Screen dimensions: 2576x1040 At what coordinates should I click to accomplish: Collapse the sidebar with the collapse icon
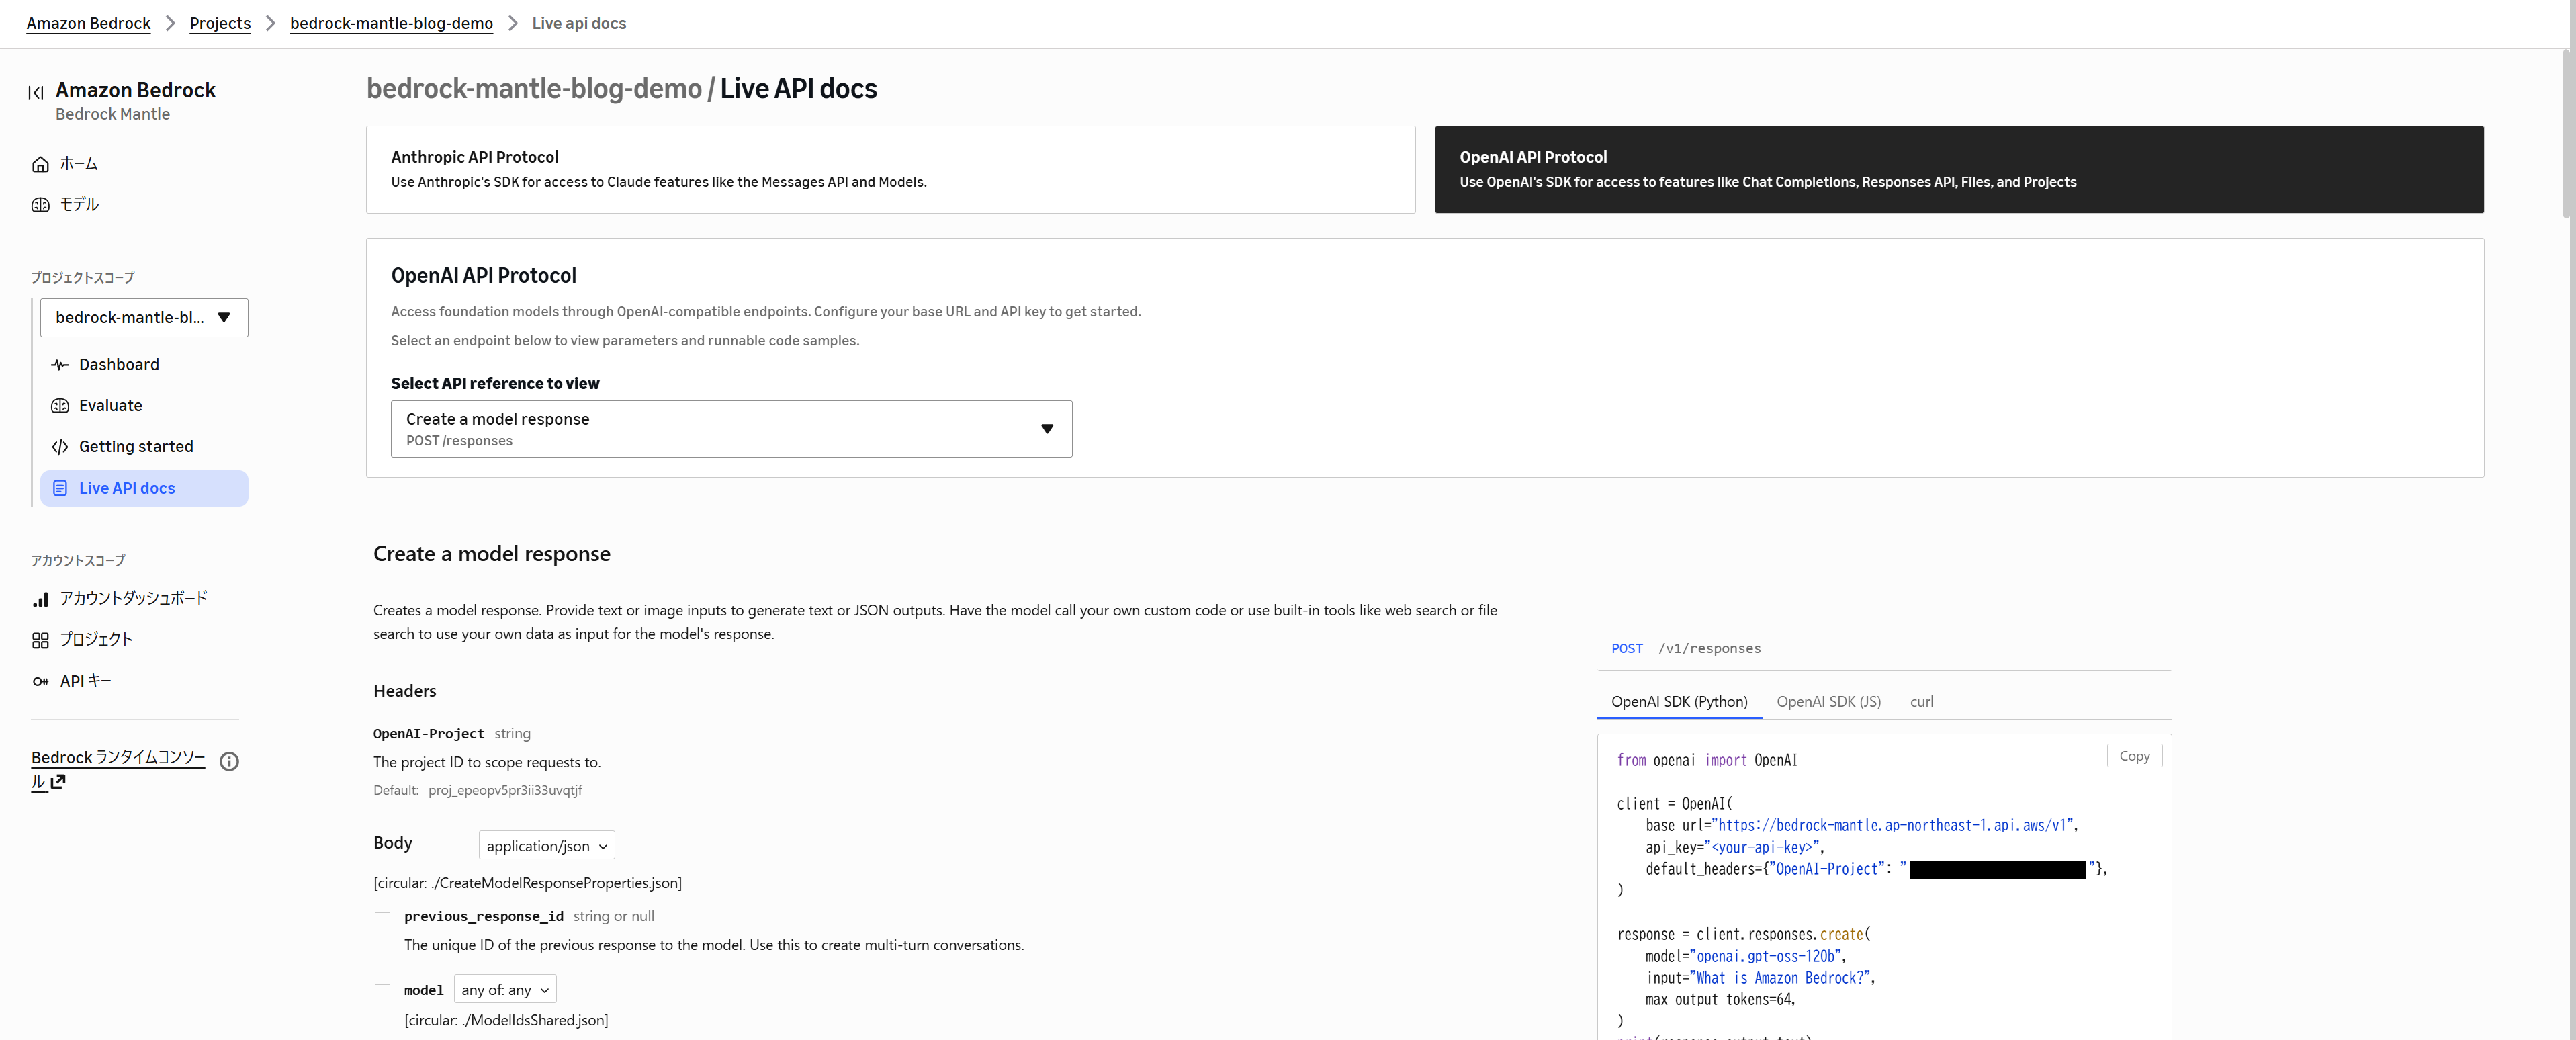(x=36, y=93)
